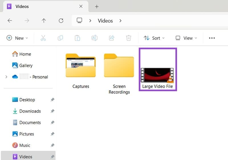Toggle the pin next to Documents

click(52, 123)
